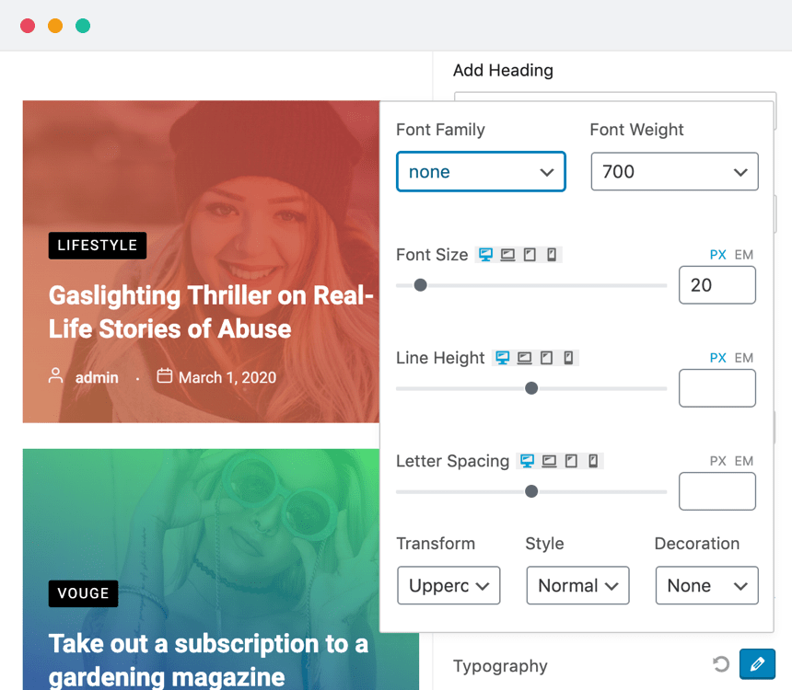Click the Font Size value input field
Screen dimensions: 792x690
[716, 285]
